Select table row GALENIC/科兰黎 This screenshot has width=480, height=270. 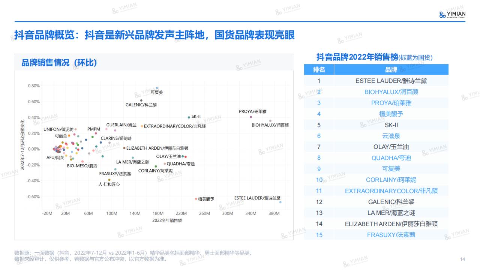[x=376, y=202]
